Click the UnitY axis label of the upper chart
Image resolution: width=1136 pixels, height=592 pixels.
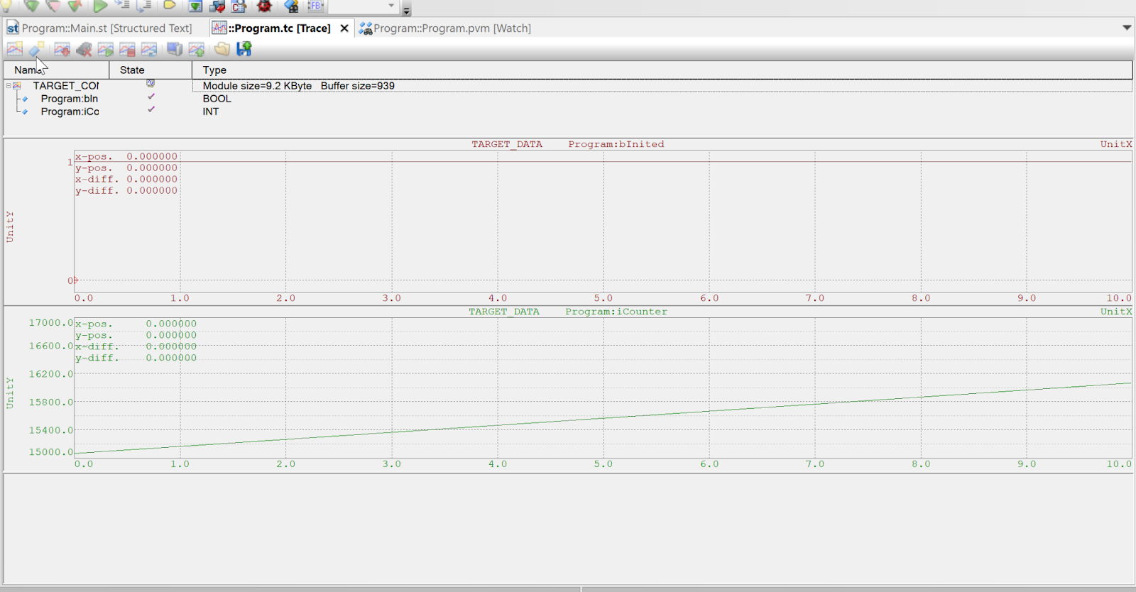[10, 226]
